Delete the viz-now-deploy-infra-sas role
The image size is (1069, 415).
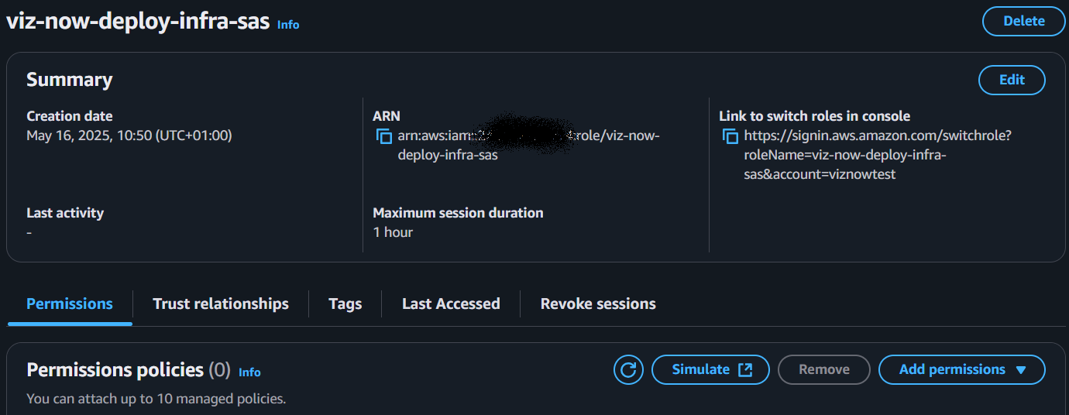(x=1023, y=22)
